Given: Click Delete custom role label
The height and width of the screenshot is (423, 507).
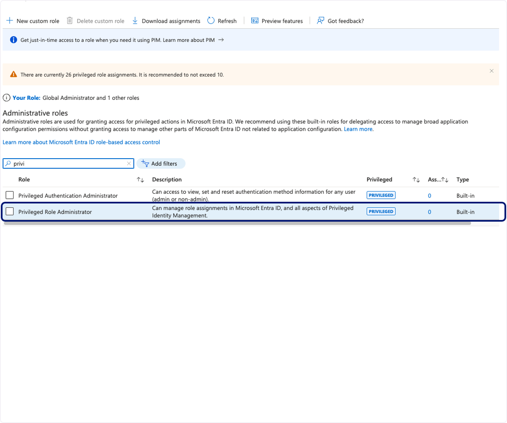Looking at the screenshot, I should tap(101, 21).
